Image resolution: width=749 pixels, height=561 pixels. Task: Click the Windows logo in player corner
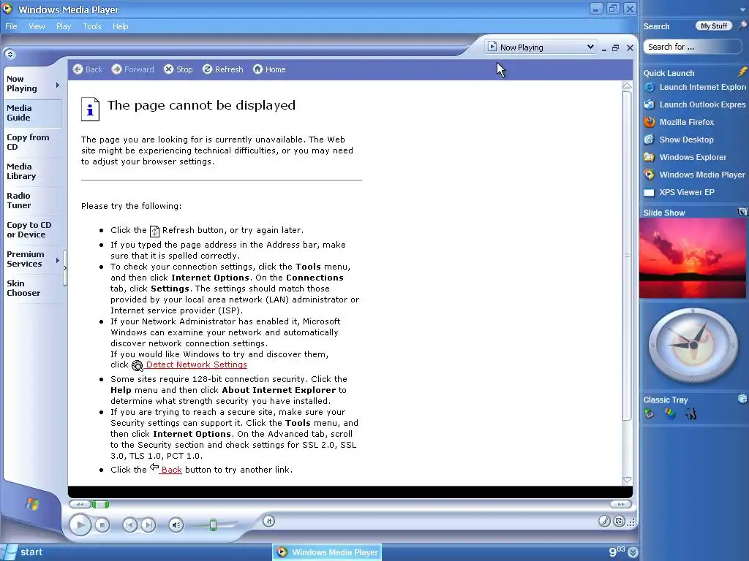[x=32, y=504]
